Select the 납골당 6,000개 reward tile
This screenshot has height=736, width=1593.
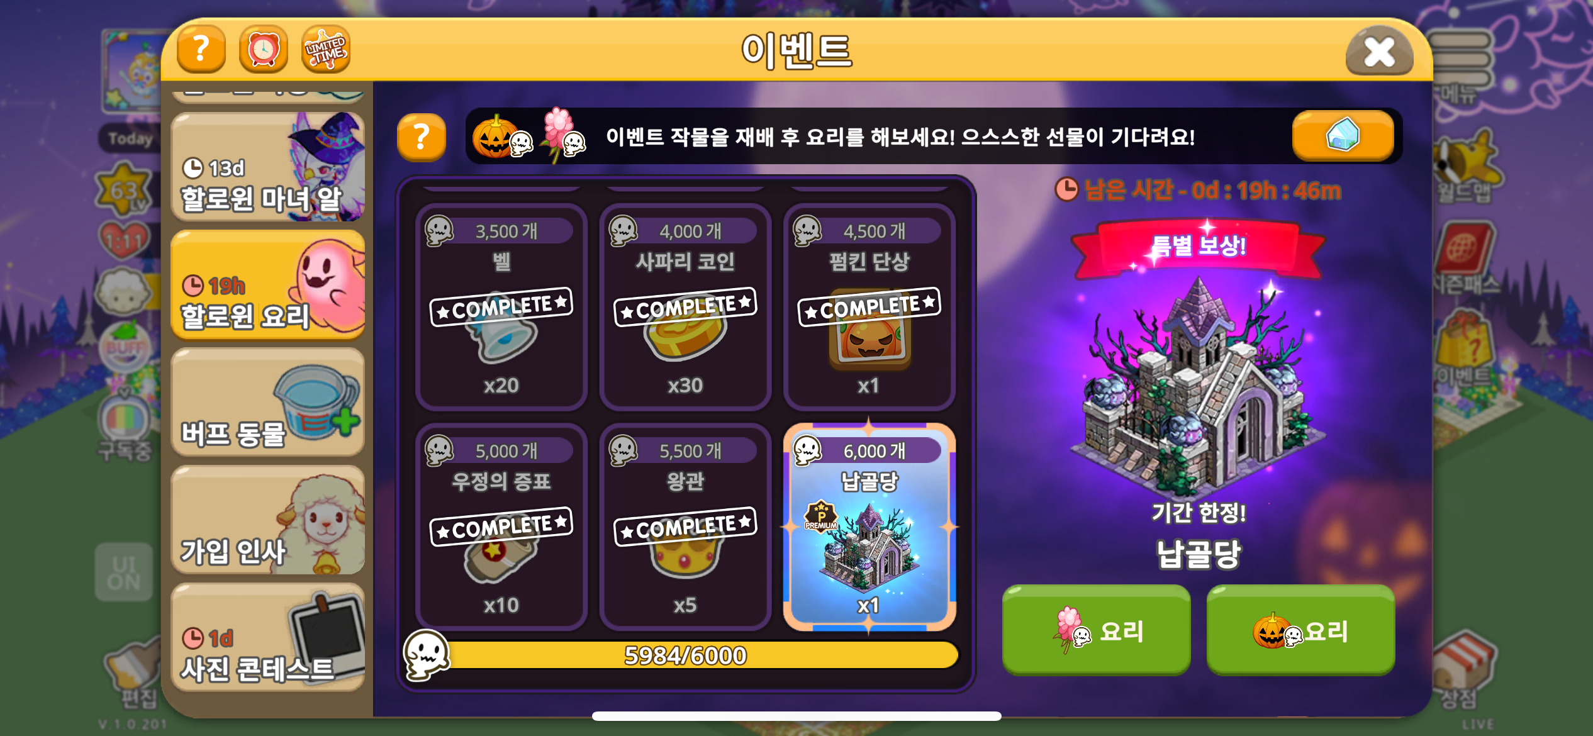[x=869, y=527]
